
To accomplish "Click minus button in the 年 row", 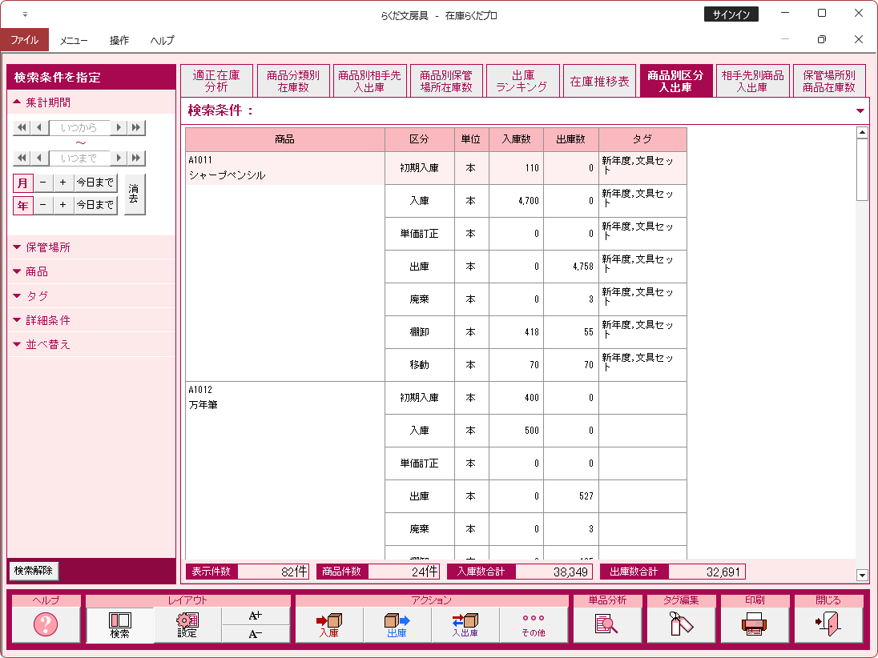I will tap(43, 206).
